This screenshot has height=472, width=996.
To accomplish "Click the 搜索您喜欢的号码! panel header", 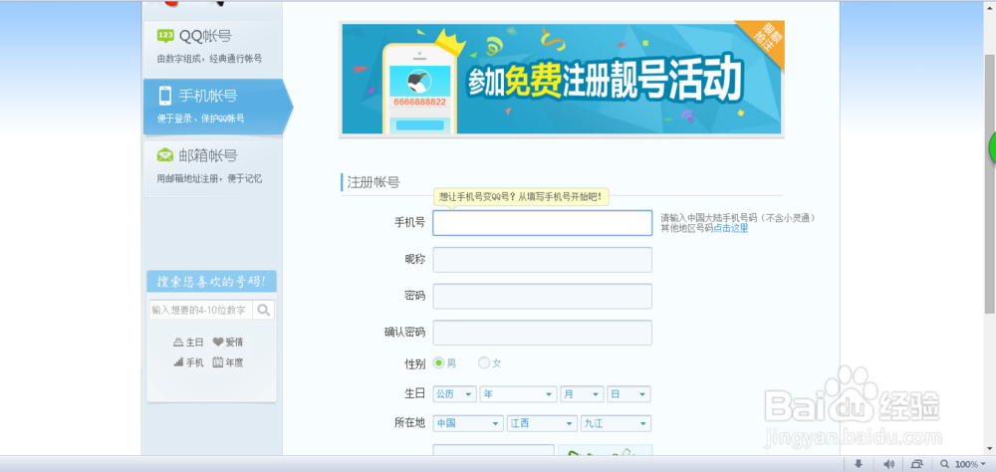I will [x=211, y=282].
